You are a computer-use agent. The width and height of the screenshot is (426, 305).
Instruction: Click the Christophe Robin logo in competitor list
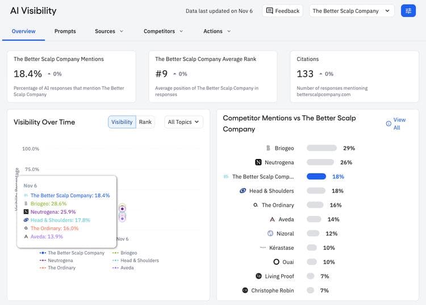245,290
